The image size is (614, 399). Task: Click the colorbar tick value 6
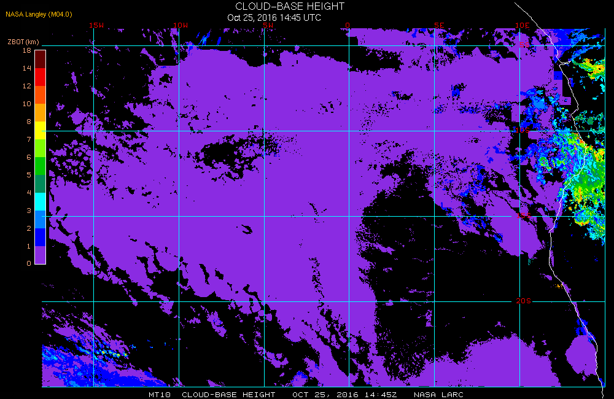tap(29, 157)
